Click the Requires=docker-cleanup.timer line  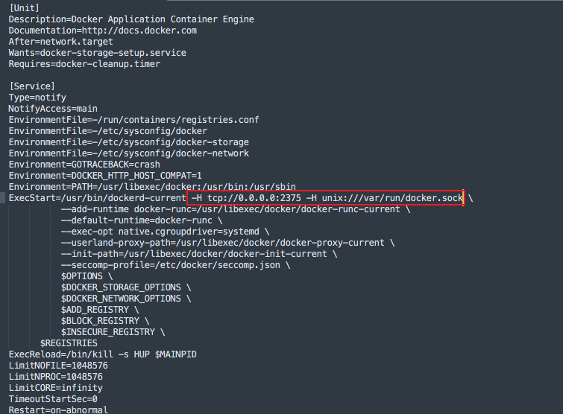(84, 64)
